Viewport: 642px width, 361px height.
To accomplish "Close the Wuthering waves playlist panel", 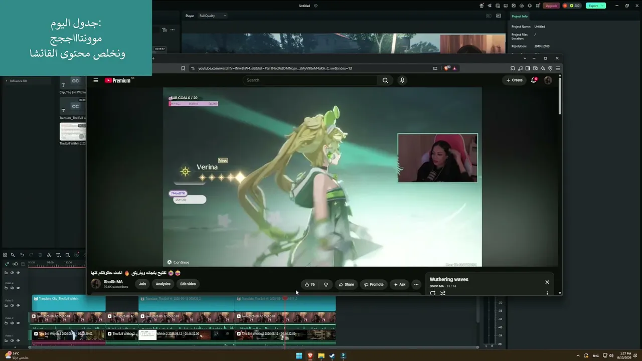I will [x=547, y=282].
